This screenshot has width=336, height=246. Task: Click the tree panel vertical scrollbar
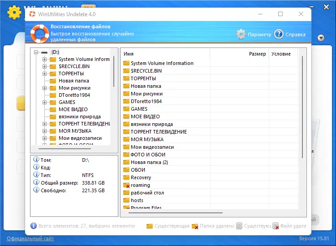[114, 72]
